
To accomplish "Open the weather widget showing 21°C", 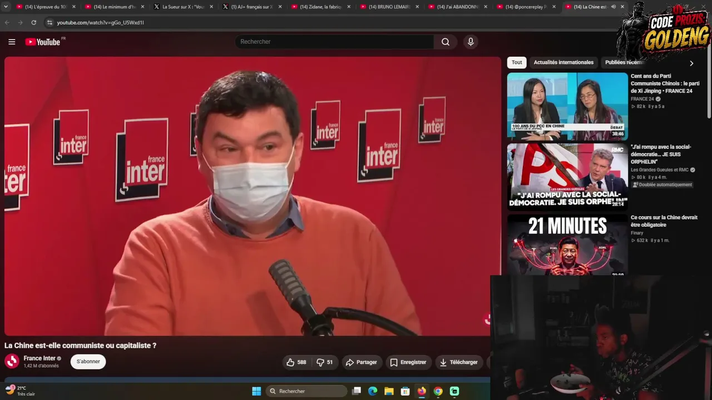I will 21,391.
